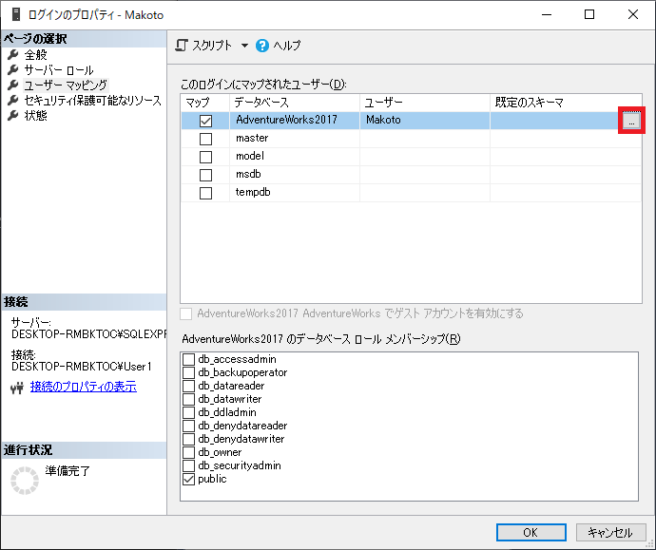Viewport: 656px width, 550px height.
Task: Enable the db_datawriter role
Action: [188, 399]
